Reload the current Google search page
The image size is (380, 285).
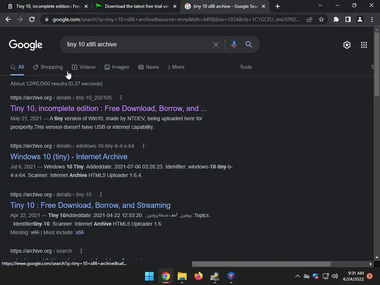(32, 19)
